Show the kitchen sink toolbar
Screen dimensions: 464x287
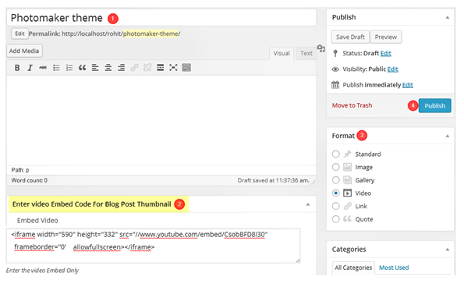click(186, 68)
